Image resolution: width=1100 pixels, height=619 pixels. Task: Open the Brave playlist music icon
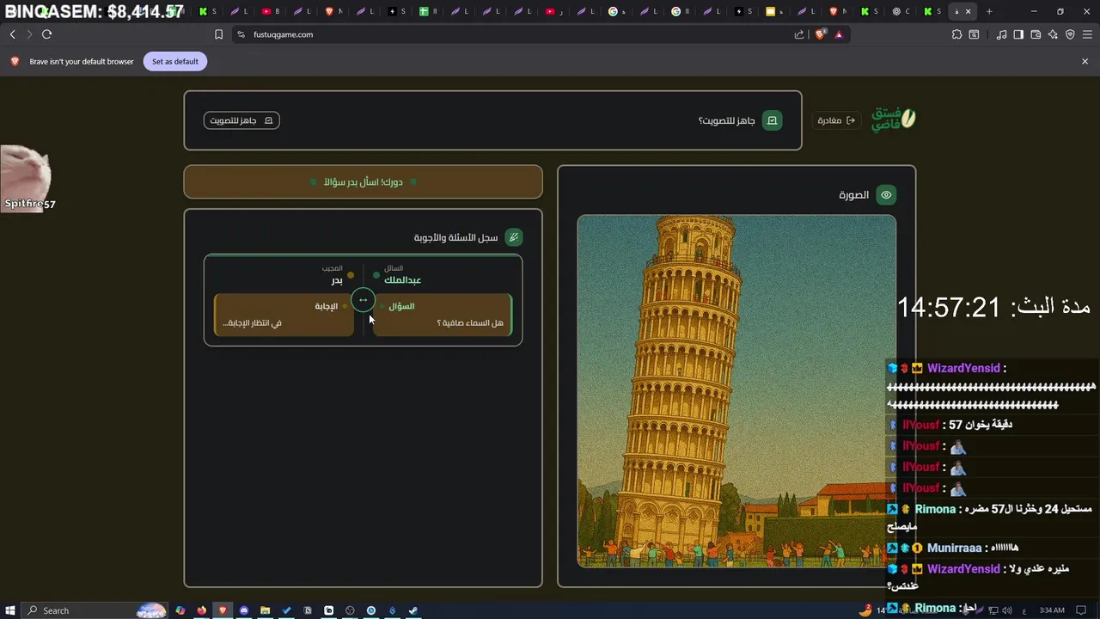[x=1001, y=34]
